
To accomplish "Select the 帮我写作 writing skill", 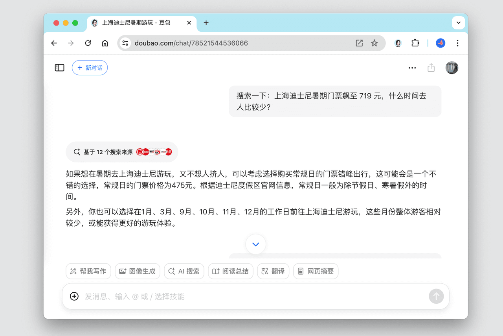I will click(x=88, y=271).
